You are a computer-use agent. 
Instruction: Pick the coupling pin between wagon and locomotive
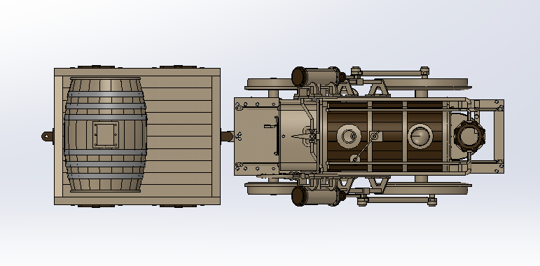coord(227,136)
